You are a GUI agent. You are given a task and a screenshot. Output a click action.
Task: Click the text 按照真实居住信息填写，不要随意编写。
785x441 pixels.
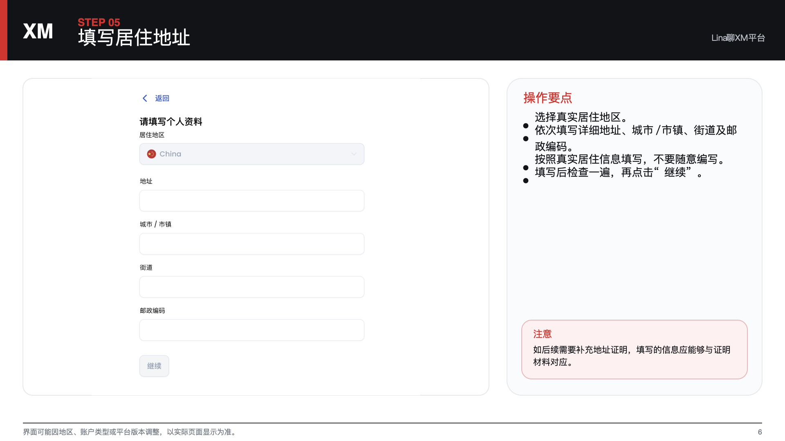[630, 159]
